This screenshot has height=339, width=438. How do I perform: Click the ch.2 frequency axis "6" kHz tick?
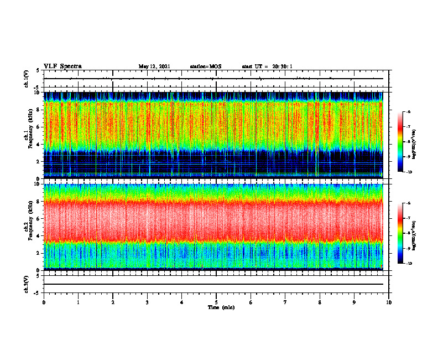39,219
